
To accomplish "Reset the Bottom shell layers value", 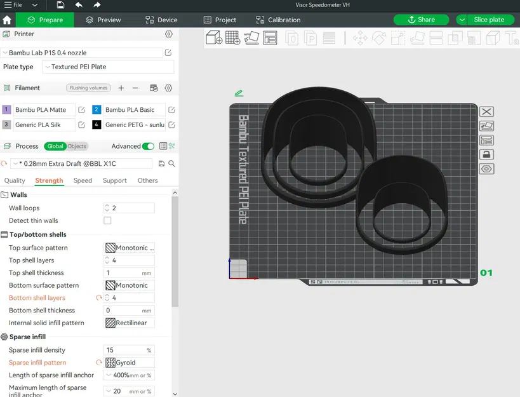I will tap(99, 298).
